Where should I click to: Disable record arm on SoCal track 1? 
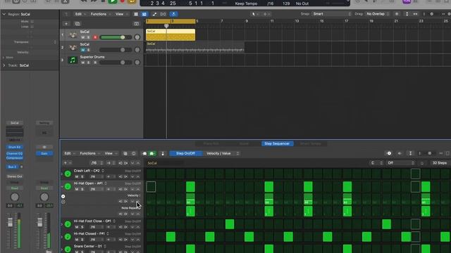(95, 37)
